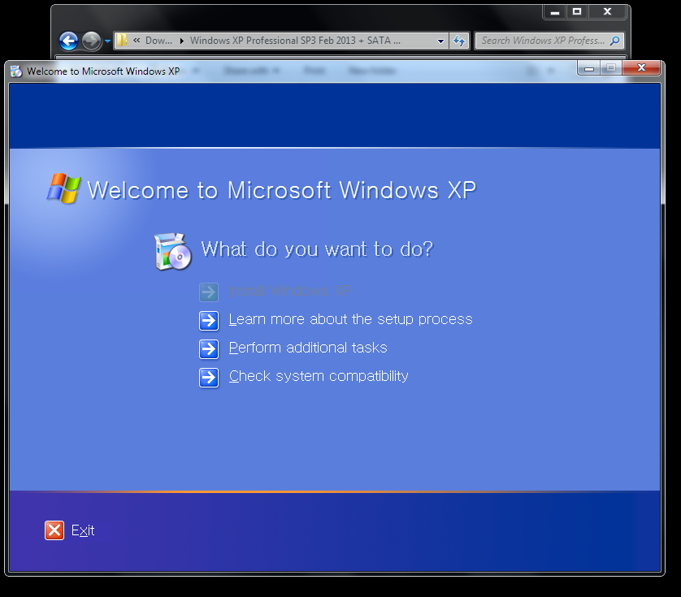Click the setup box and CD icon
The height and width of the screenshot is (597, 681).
coord(173,252)
